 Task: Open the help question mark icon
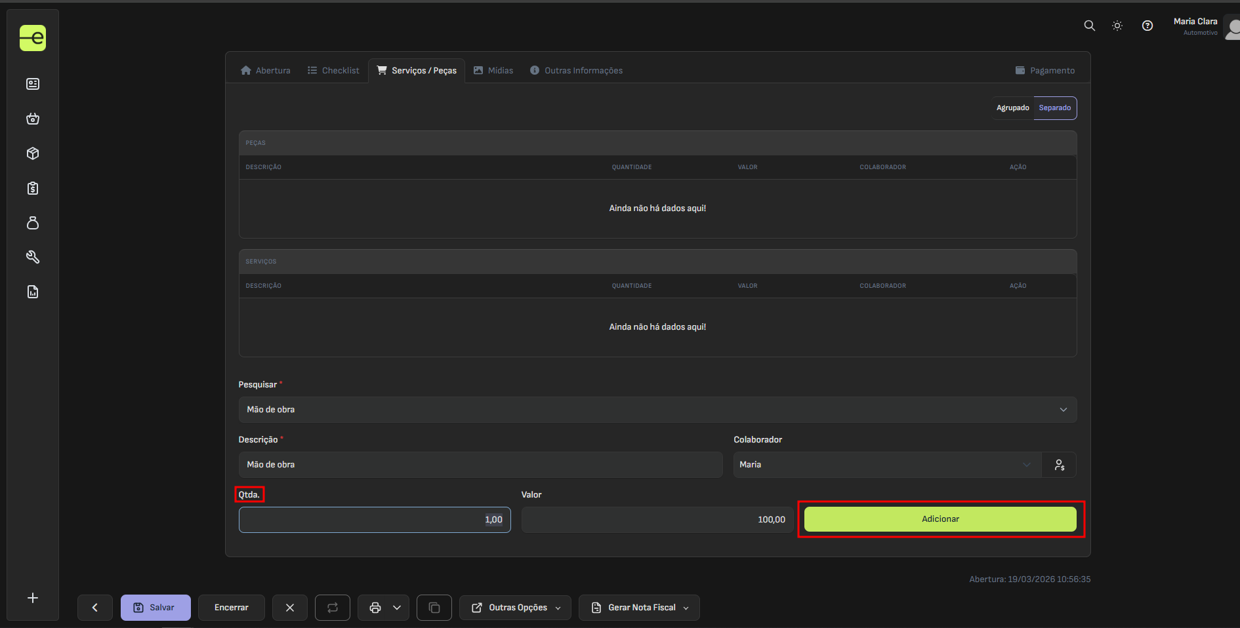1147,26
